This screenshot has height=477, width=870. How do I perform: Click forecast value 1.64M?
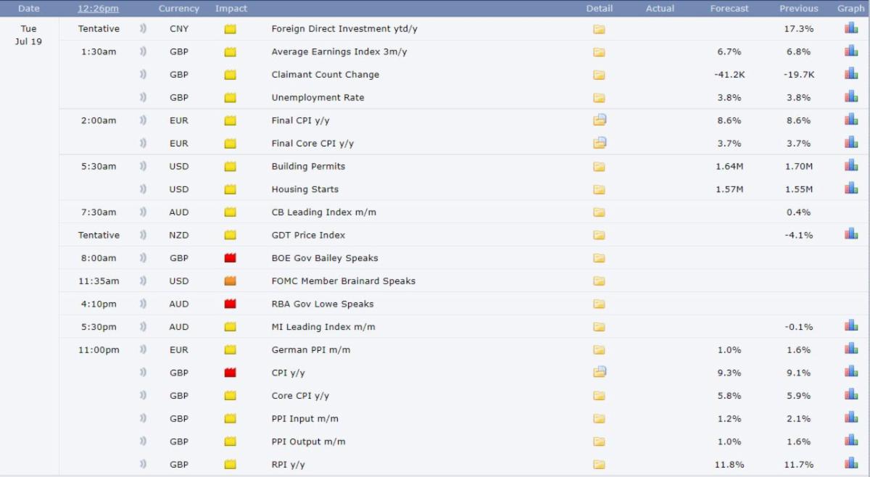pos(729,167)
